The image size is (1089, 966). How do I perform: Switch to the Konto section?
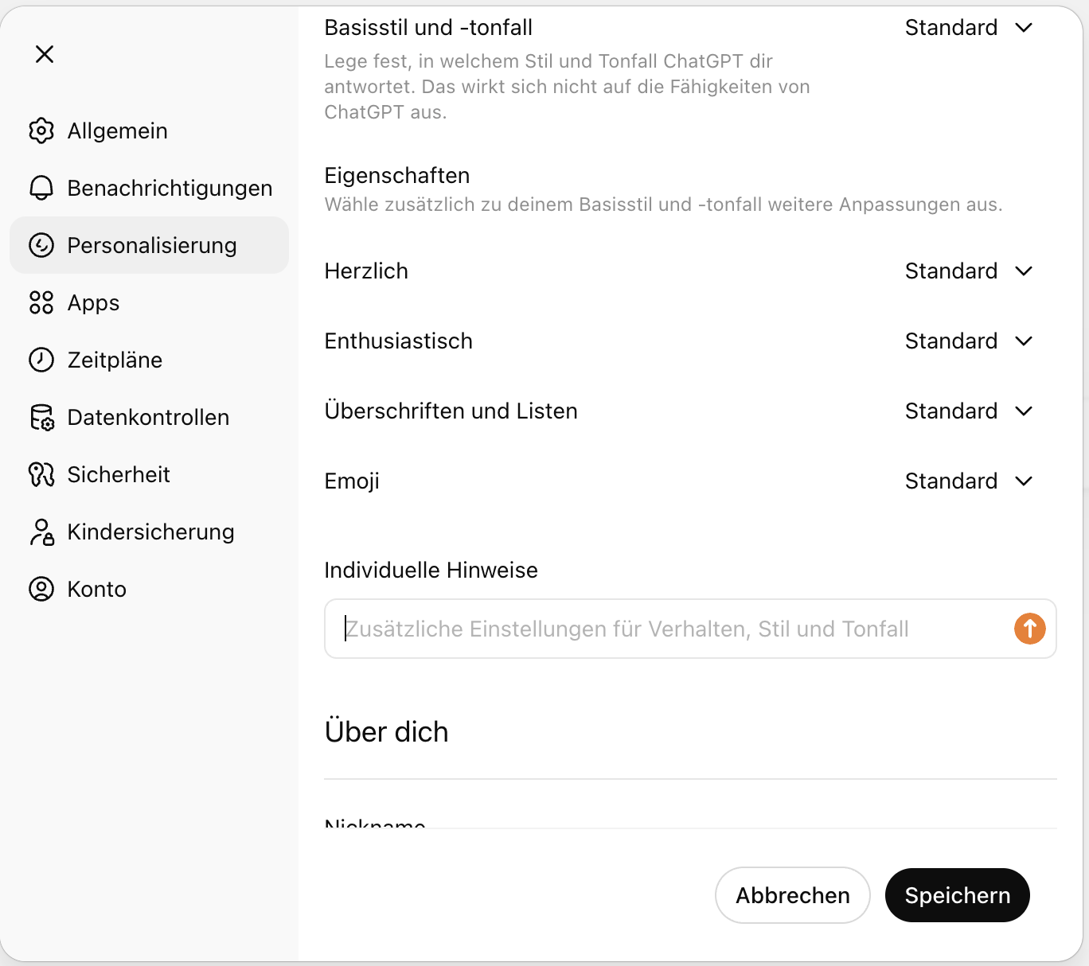click(96, 589)
